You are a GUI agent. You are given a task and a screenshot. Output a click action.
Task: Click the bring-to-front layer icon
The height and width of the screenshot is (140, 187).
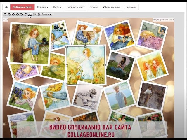click(x=30, y=14)
